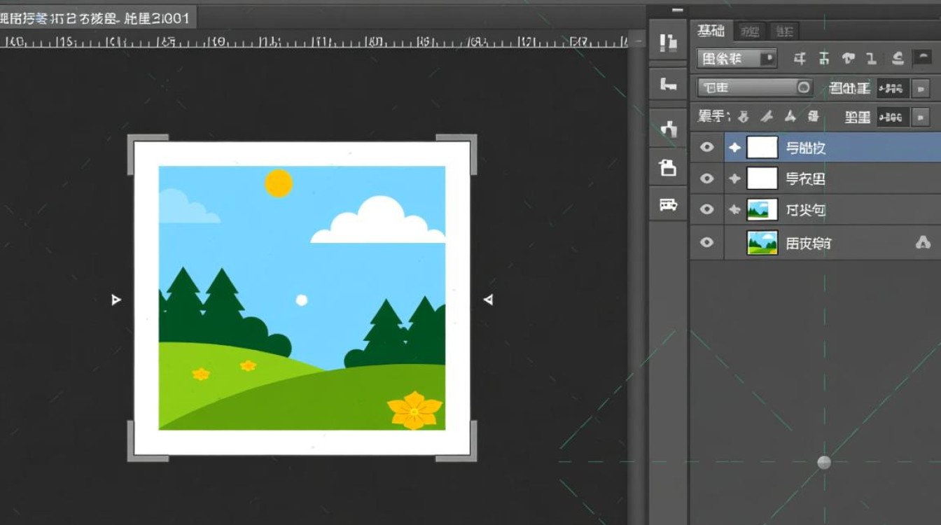Viewport: 941px width, 525px height.
Task: Hide the top selected layer using its eye icon
Action: click(707, 147)
